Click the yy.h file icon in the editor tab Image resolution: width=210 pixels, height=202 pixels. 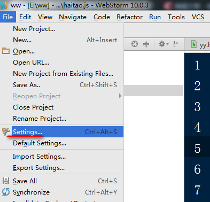[193, 44]
